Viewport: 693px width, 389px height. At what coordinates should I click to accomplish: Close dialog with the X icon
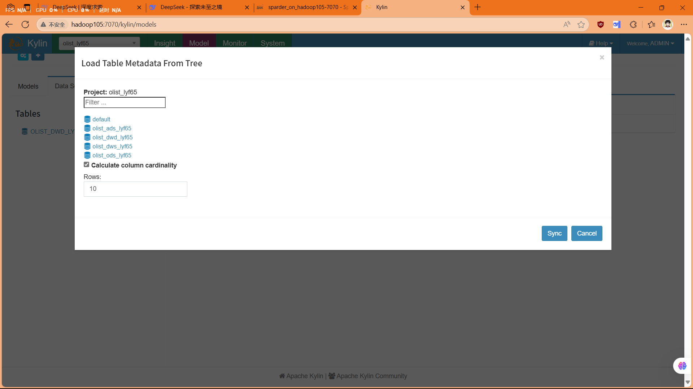coord(602,58)
